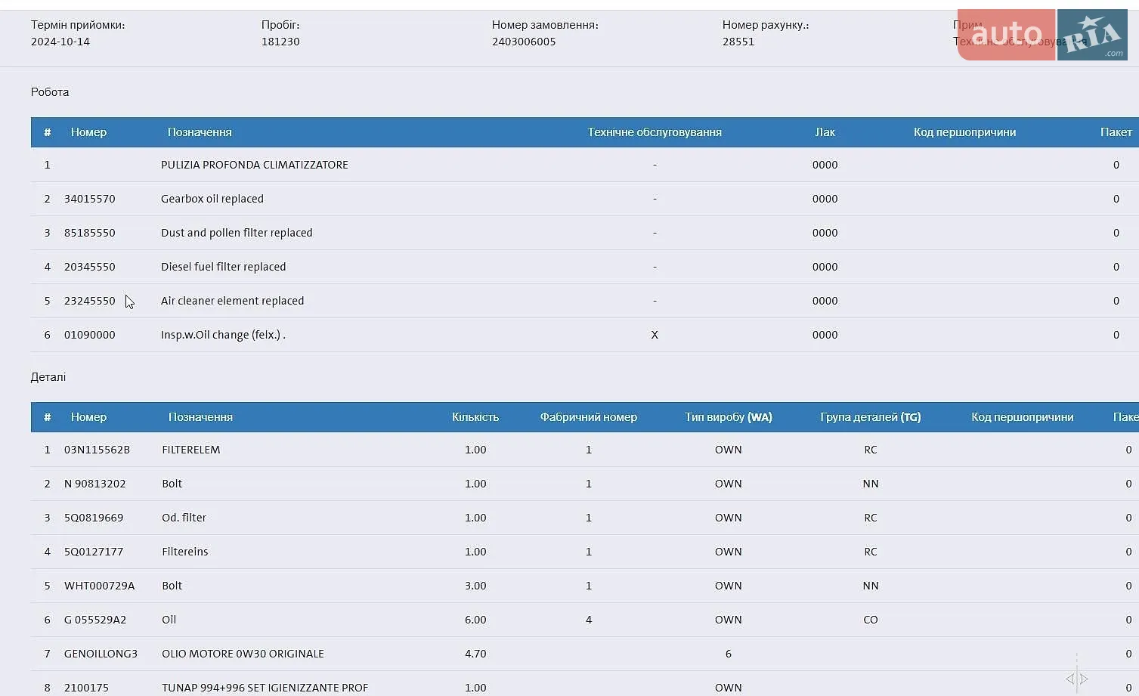Click work number 01090000

click(90, 335)
